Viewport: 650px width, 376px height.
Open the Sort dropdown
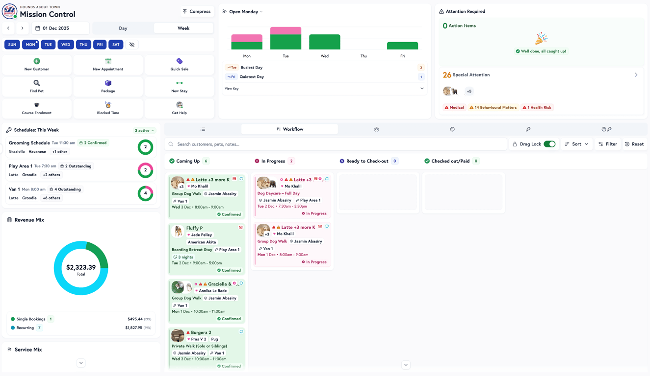coord(576,144)
